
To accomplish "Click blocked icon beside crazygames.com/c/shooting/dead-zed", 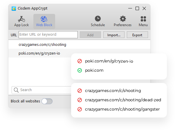I will pos(80,100).
